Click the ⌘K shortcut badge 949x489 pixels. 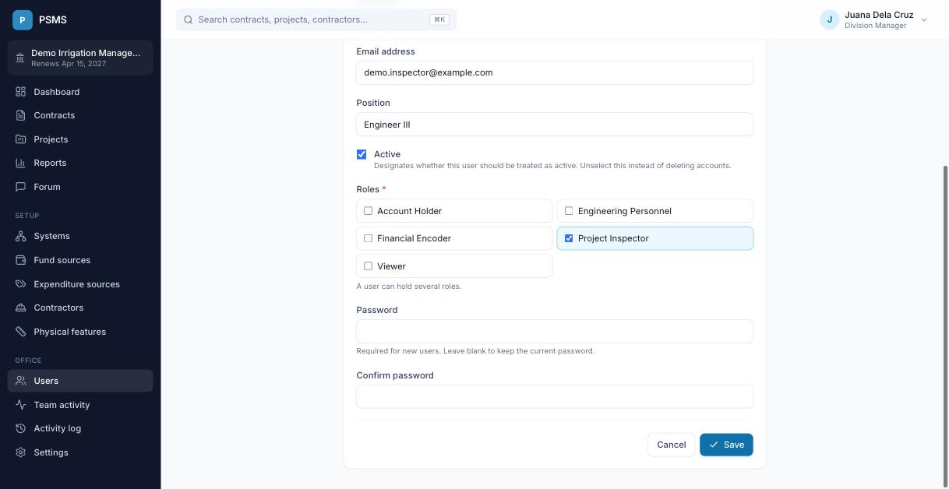pyautogui.click(x=439, y=19)
